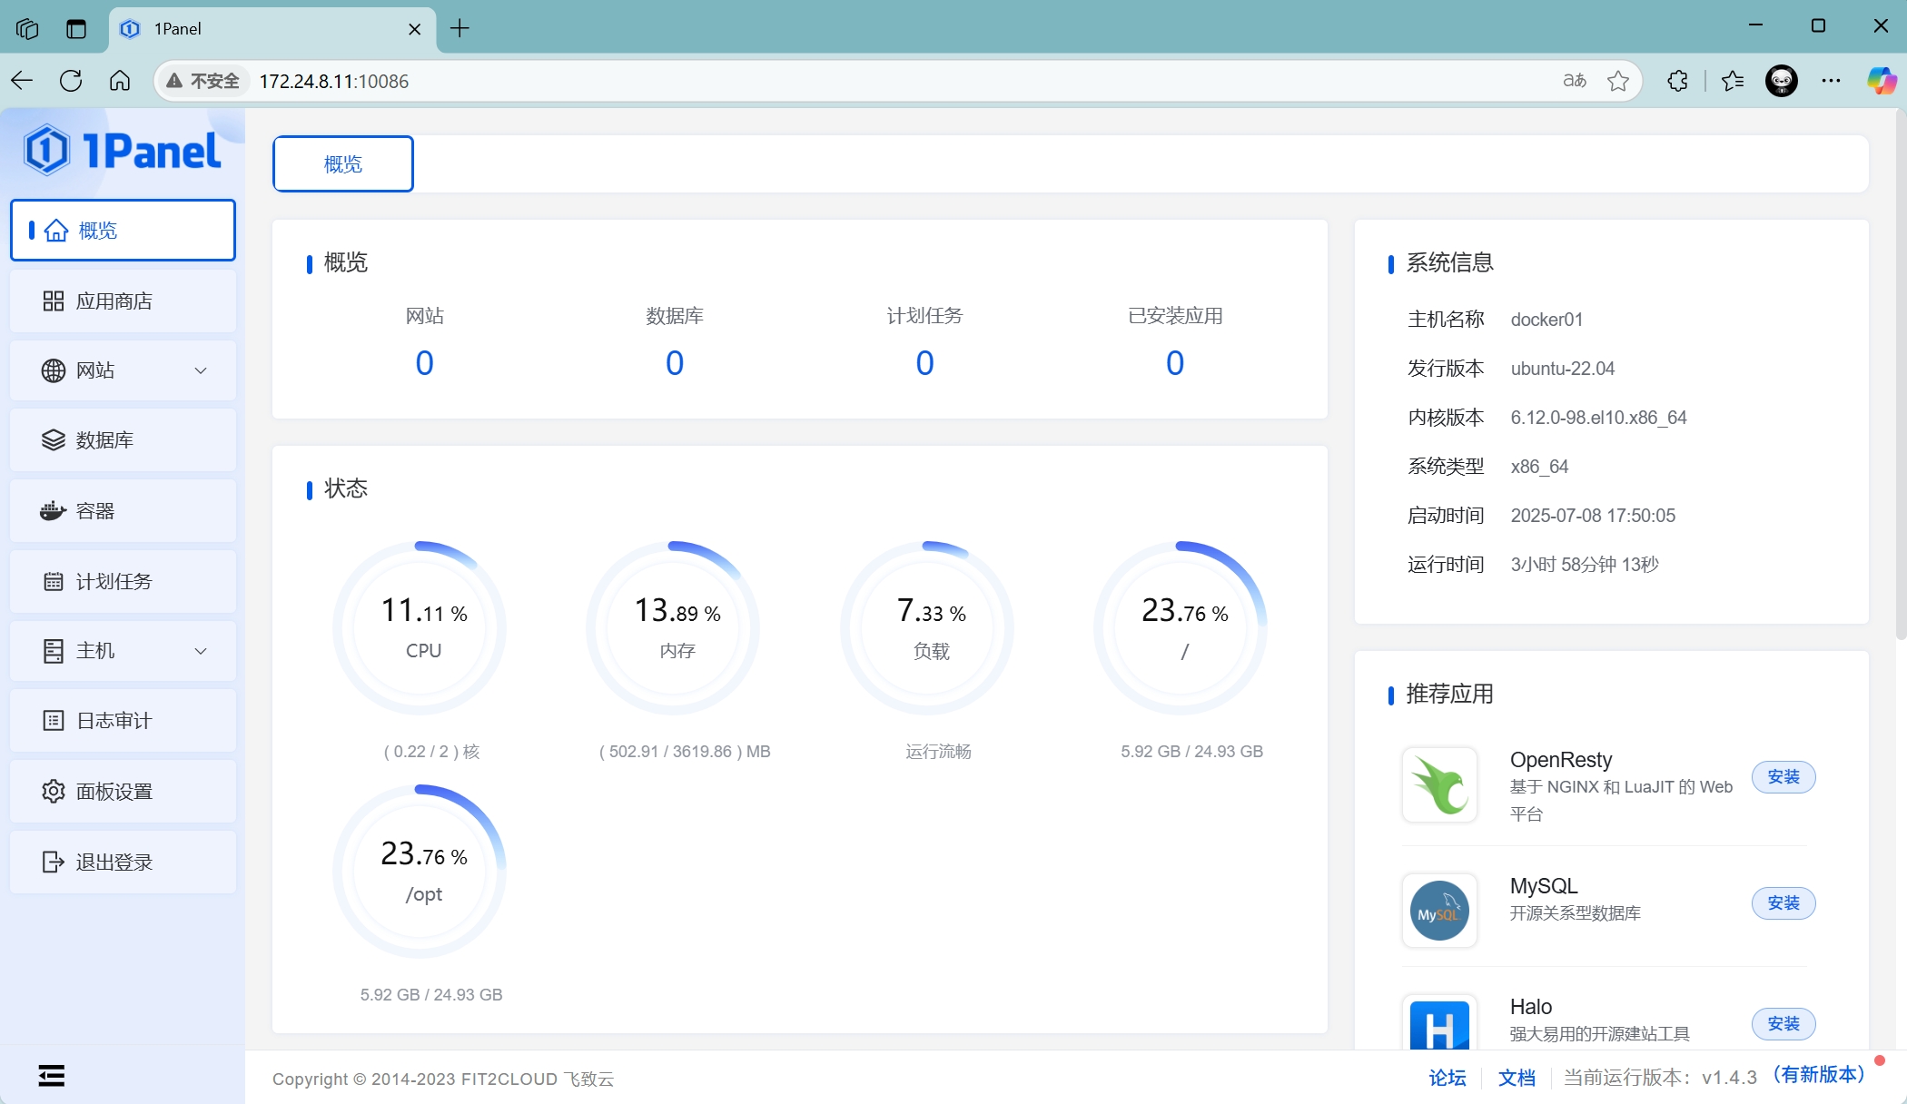
Task: Install MySQL with 安装 button
Action: [x=1783, y=903]
